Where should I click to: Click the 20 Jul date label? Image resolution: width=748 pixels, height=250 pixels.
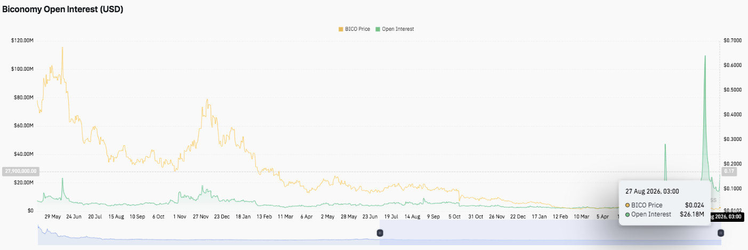point(95,217)
